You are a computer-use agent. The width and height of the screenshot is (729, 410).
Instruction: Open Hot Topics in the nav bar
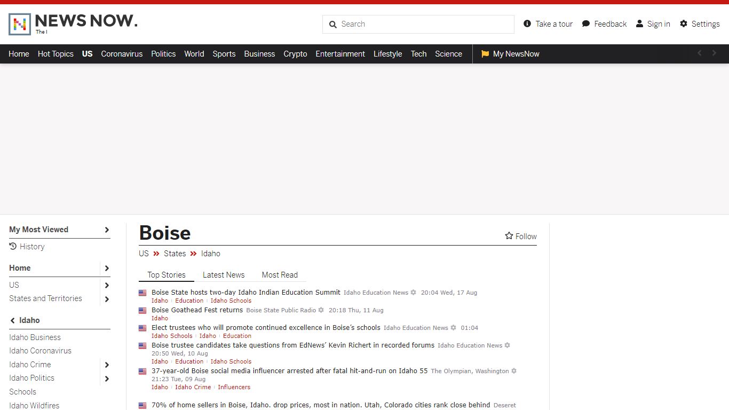pyautogui.click(x=56, y=54)
